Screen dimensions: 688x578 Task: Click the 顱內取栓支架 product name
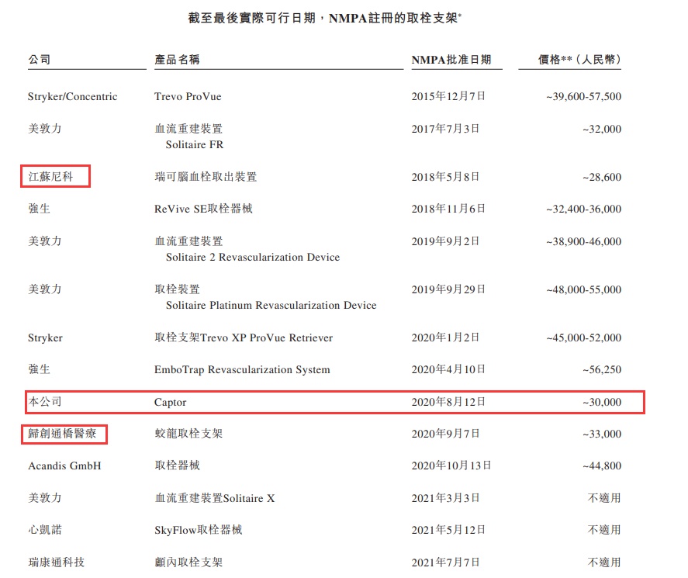click(188, 562)
